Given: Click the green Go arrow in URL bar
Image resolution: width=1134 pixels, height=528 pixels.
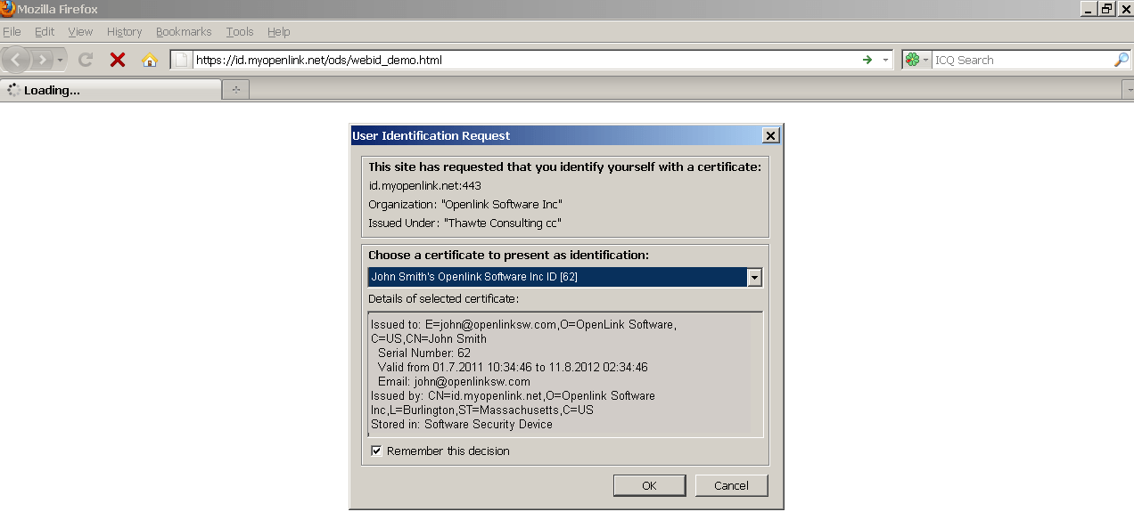Looking at the screenshot, I should (867, 60).
